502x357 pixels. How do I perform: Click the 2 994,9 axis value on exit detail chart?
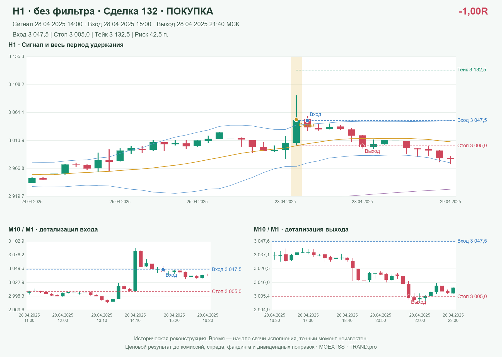pyautogui.click(x=262, y=310)
